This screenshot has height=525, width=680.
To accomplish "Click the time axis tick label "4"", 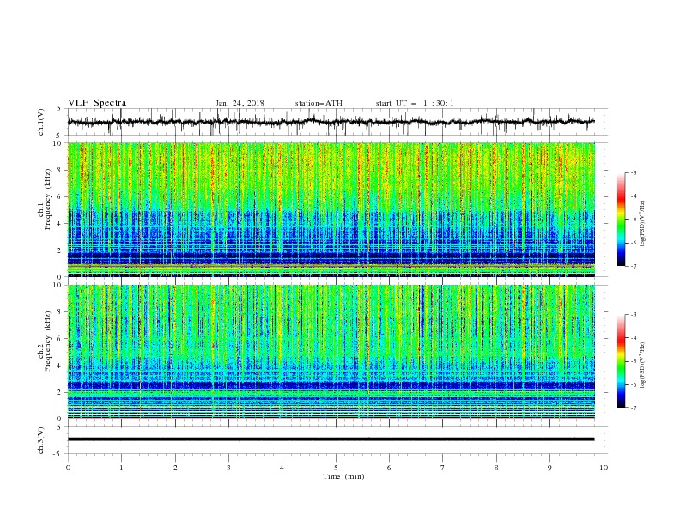I will tap(282, 468).
